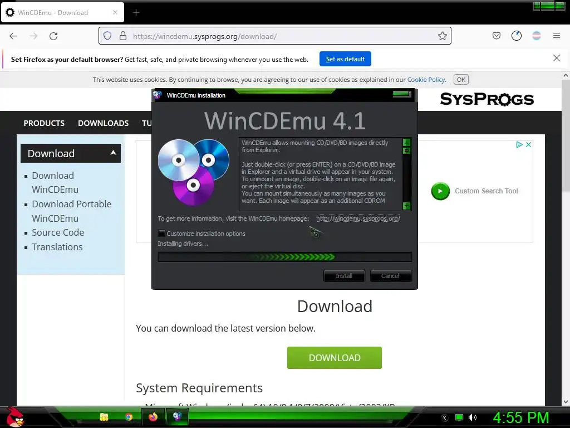Click the green play icon in ad

(x=440, y=191)
